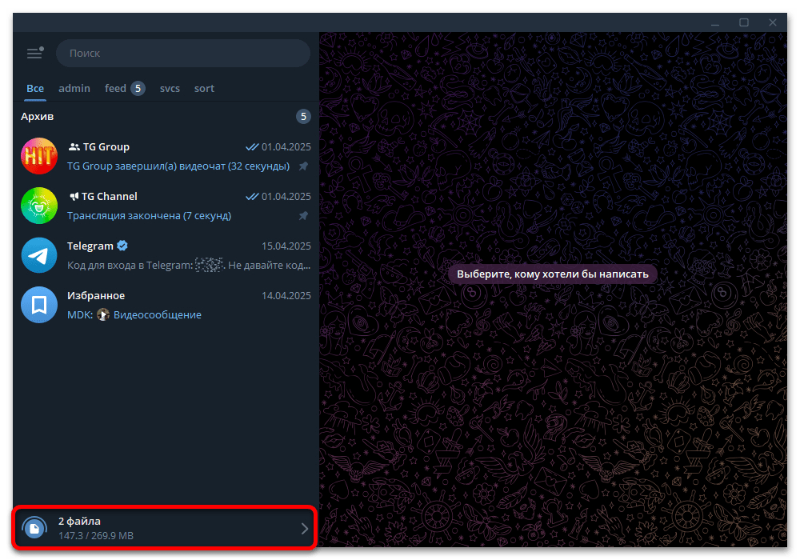The image size is (800, 560).
Task: Minimize the Telegram window
Action: pos(715,23)
